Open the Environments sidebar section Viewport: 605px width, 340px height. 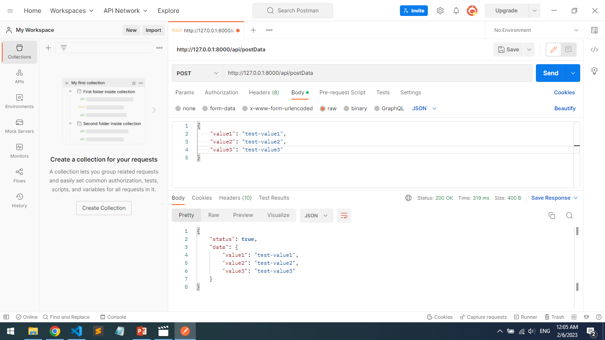pyautogui.click(x=19, y=101)
